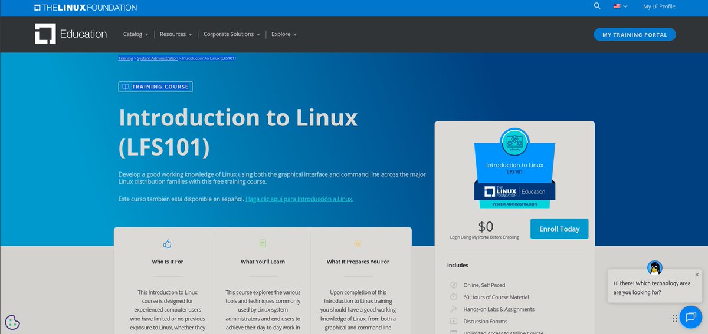
Task: Click My Training Portal button
Action: [634, 35]
